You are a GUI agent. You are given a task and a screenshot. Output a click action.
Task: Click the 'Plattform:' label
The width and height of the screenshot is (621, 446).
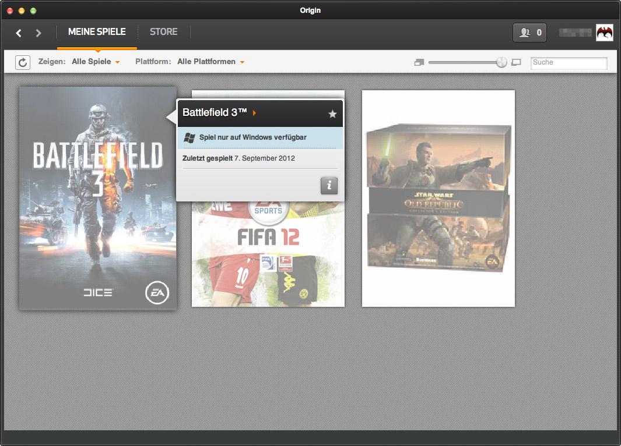[153, 62]
